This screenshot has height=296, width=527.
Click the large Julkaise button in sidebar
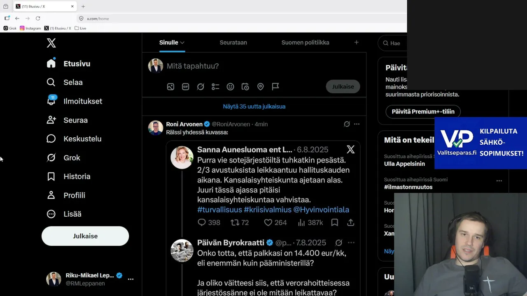click(x=85, y=236)
